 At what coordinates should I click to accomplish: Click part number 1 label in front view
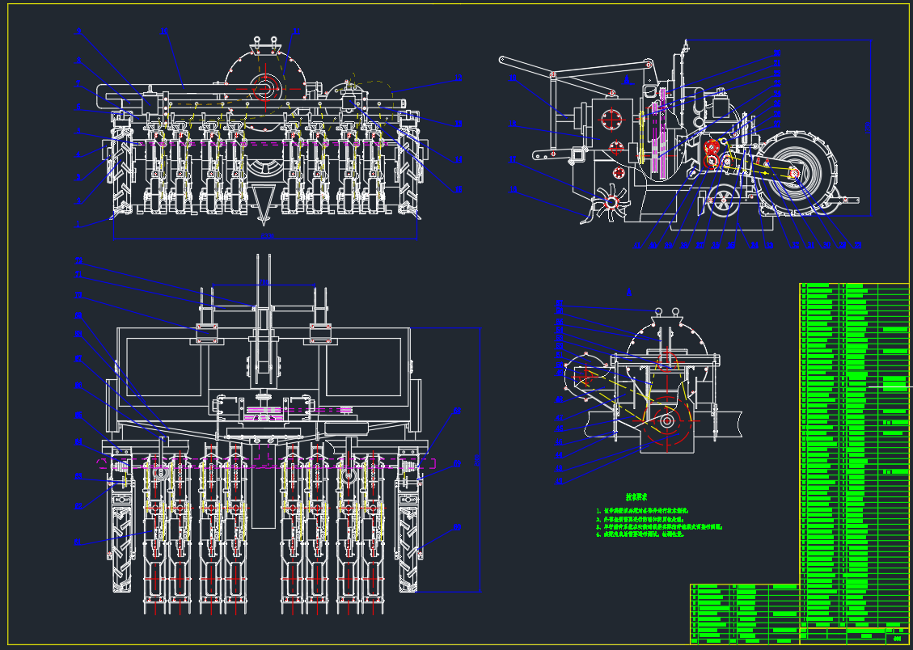tap(78, 224)
